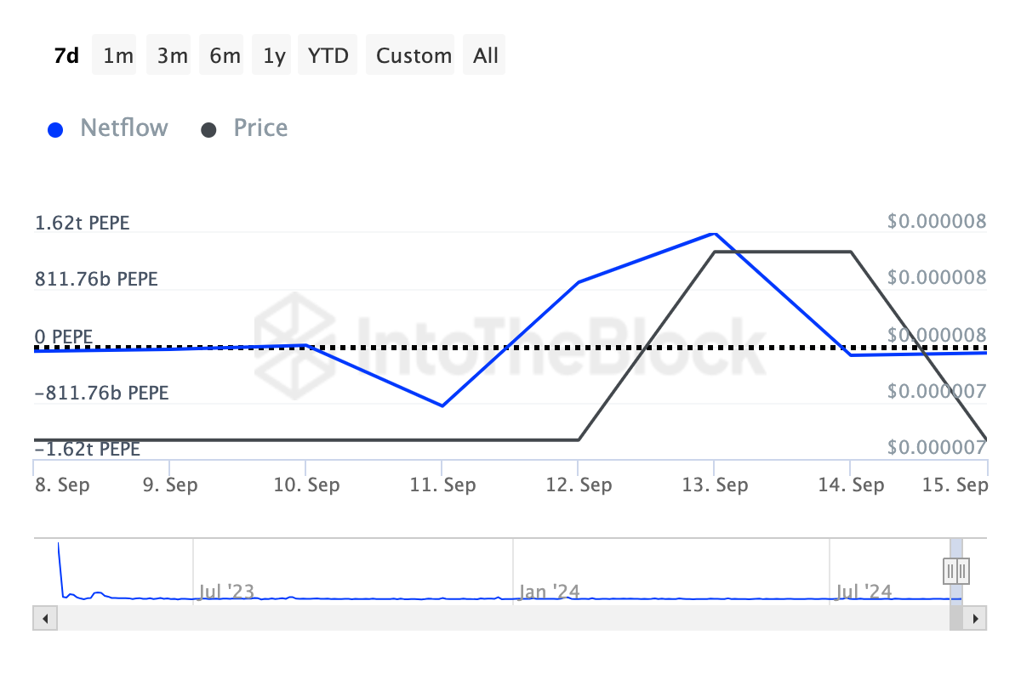Open the Custom date range picker

click(x=414, y=55)
